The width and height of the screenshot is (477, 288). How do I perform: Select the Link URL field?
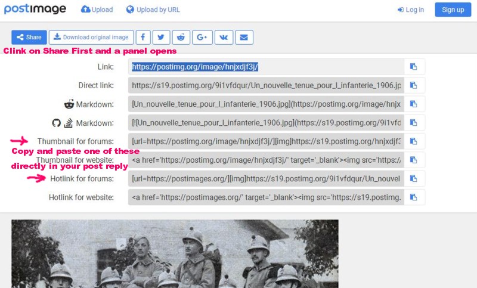266,67
